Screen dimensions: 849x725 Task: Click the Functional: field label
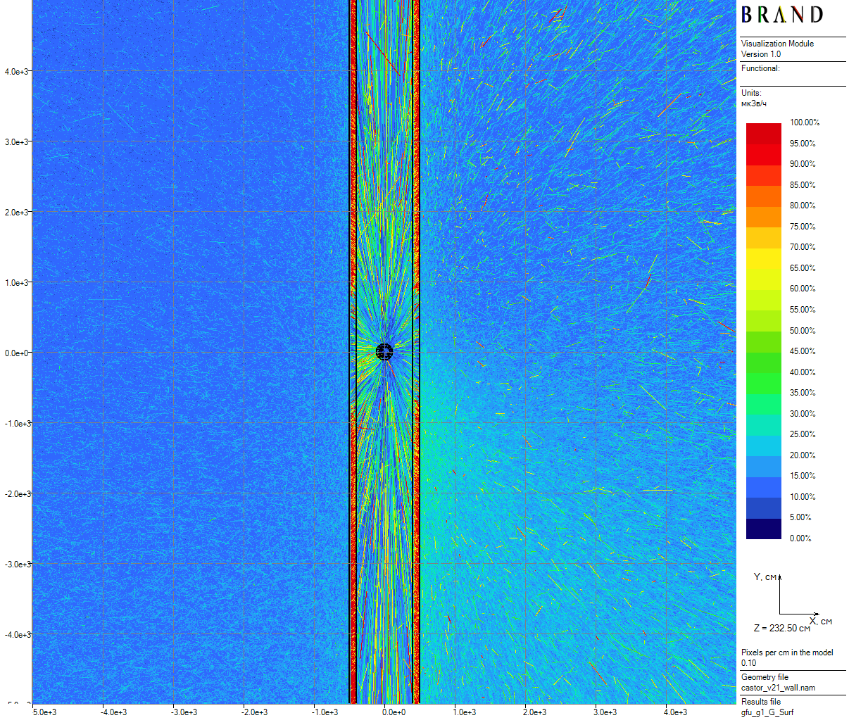pyautogui.click(x=760, y=68)
